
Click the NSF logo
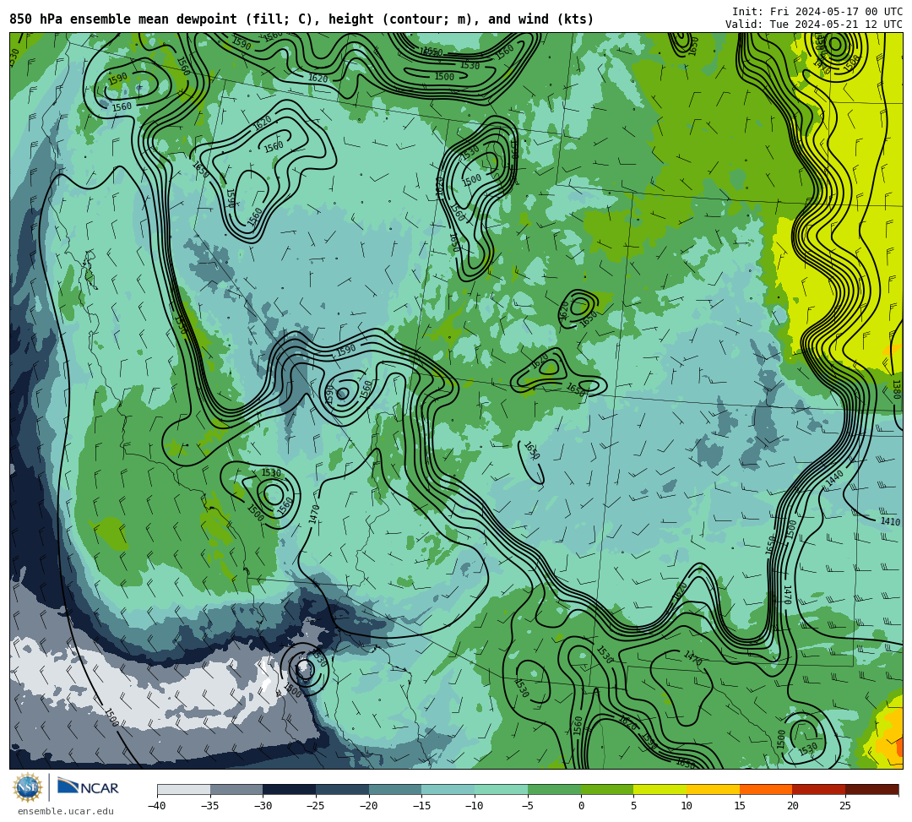27,789
